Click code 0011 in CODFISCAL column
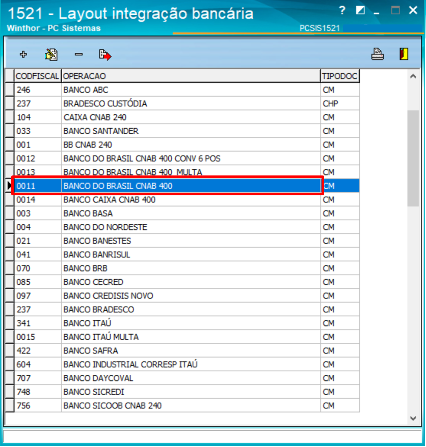This screenshot has width=426, height=447. 38,186
